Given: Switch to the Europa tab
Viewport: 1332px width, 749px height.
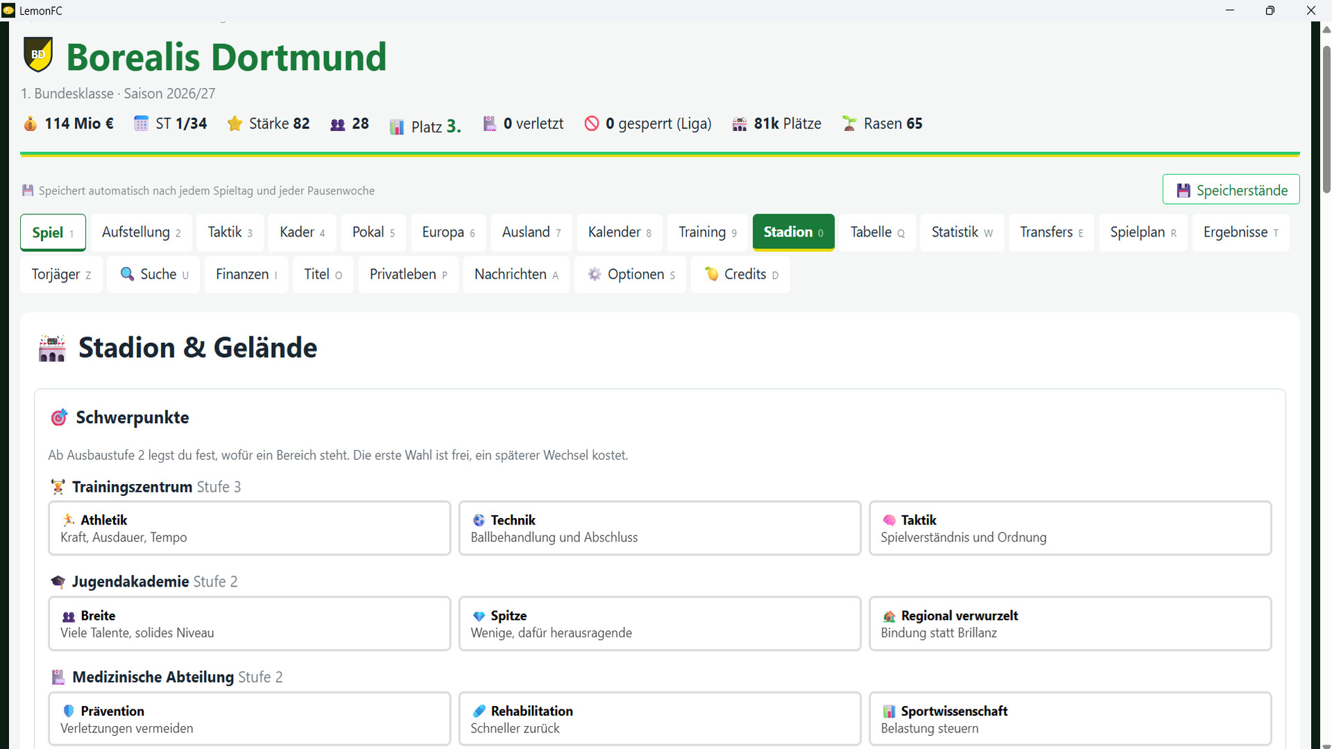Looking at the screenshot, I should pyautogui.click(x=449, y=232).
